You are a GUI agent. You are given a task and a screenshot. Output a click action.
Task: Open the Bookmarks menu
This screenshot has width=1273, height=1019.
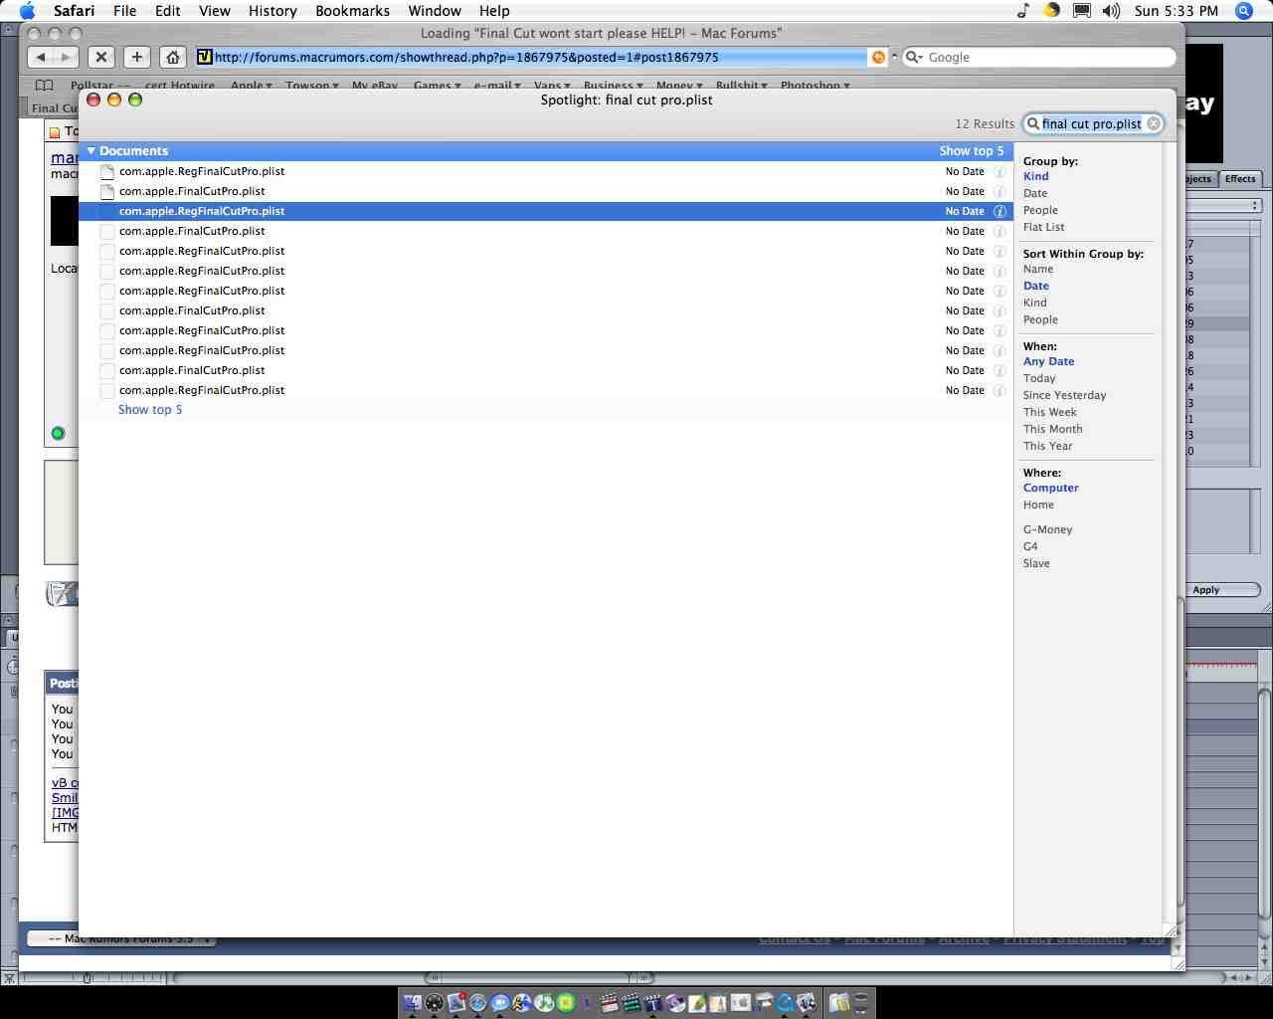coord(352,11)
